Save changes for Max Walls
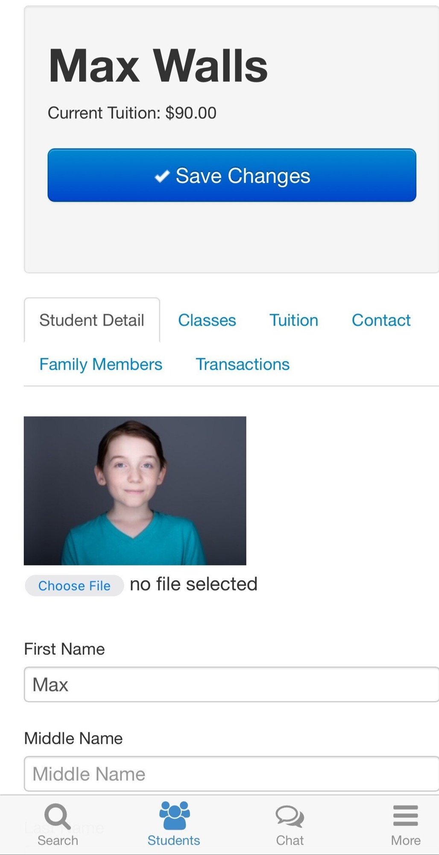The height and width of the screenshot is (855, 439). point(232,175)
